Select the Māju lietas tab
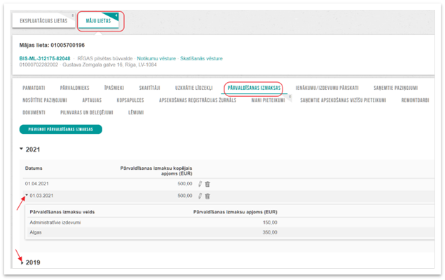445x280 pixels. point(99,21)
